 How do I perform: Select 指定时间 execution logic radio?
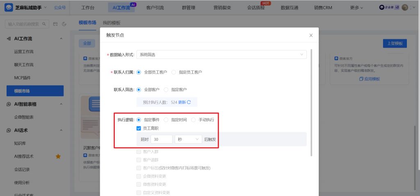166,120
